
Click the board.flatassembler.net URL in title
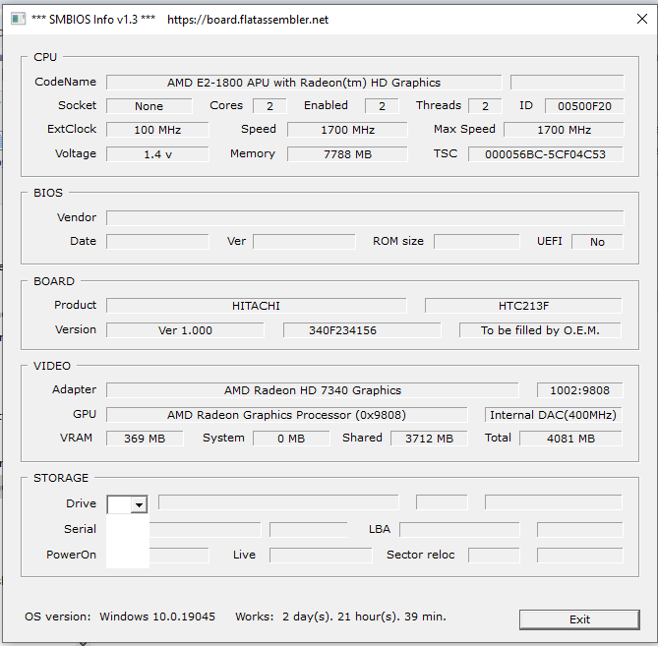click(x=248, y=20)
